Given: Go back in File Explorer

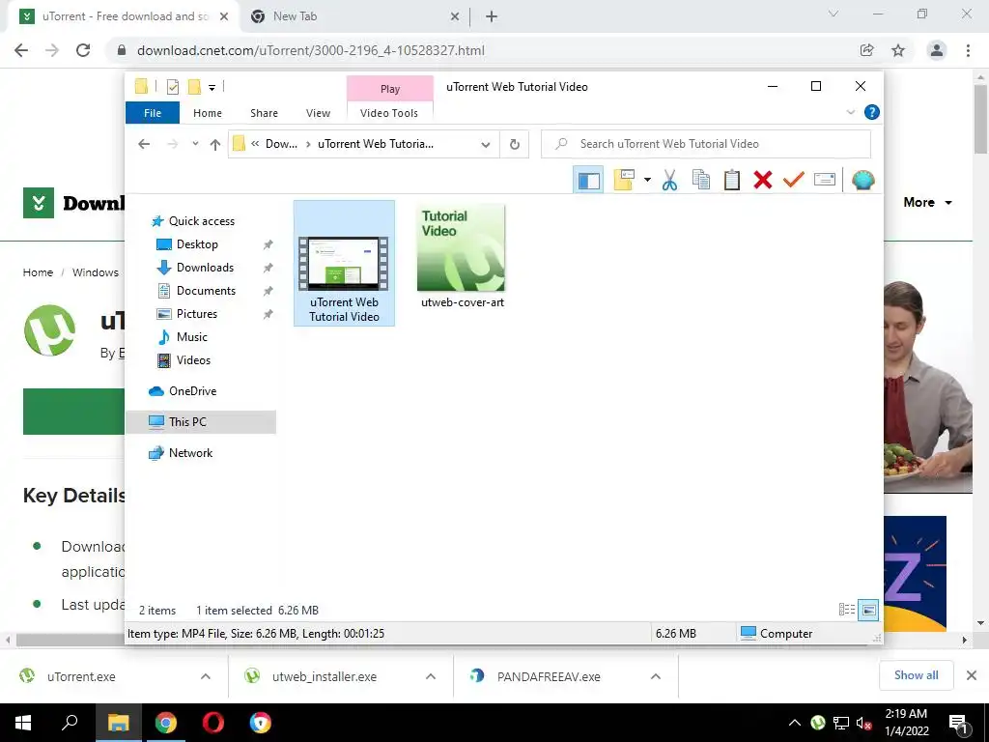Looking at the screenshot, I should point(144,144).
